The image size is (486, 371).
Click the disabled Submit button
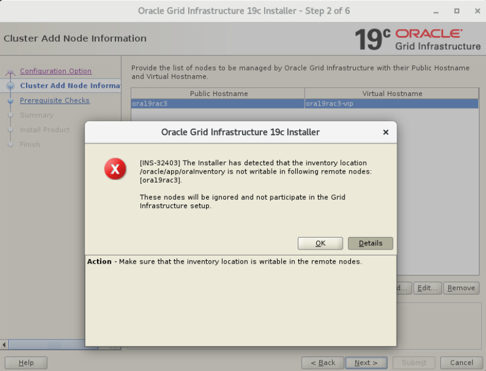[x=414, y=363]
